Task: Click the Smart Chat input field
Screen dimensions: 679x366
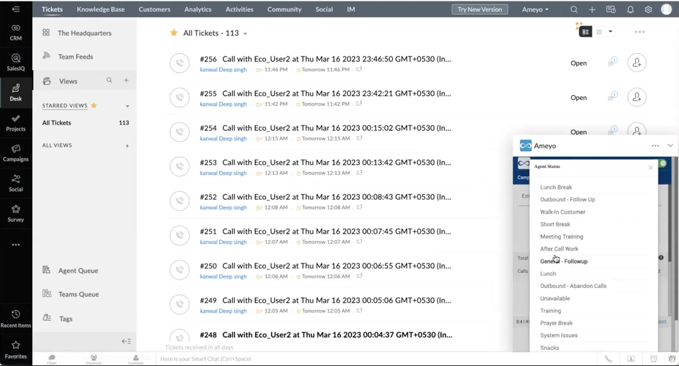Action: pyautogui.click(x=377, y=359)
